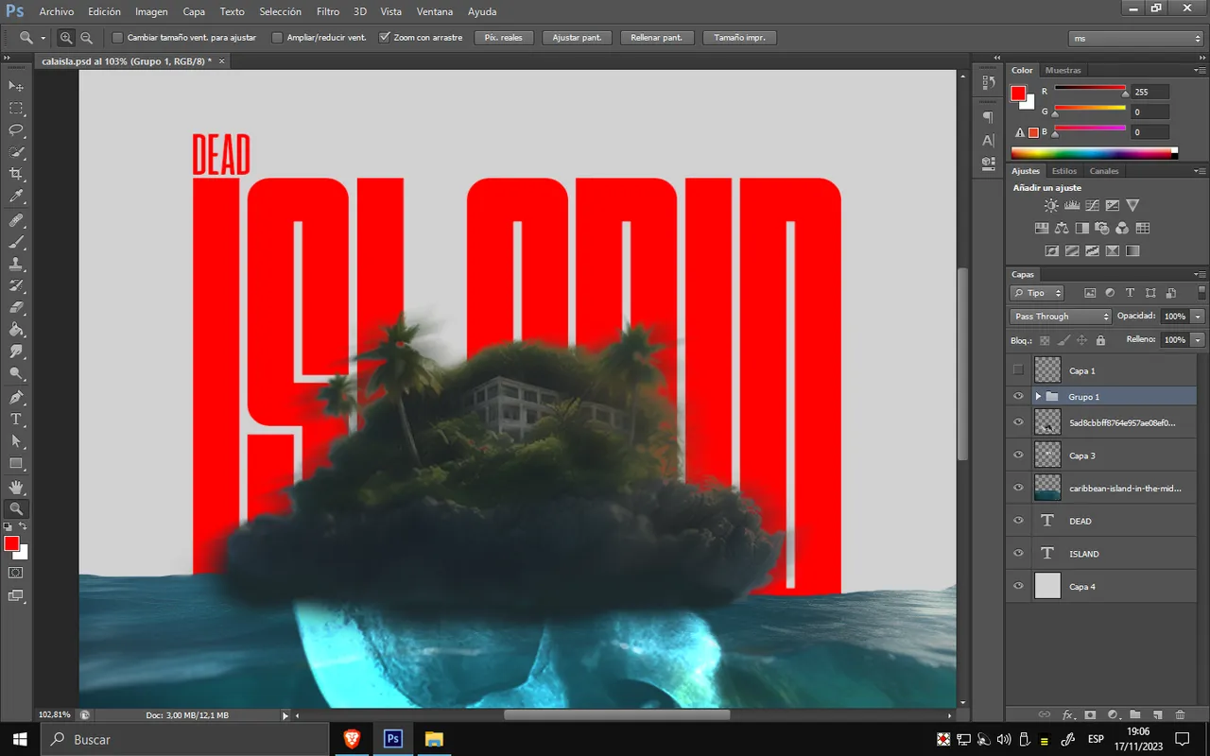This screenshot has height=756, width=1210.
Task: Open the Archivo menu
Action: tap(57, 11)
